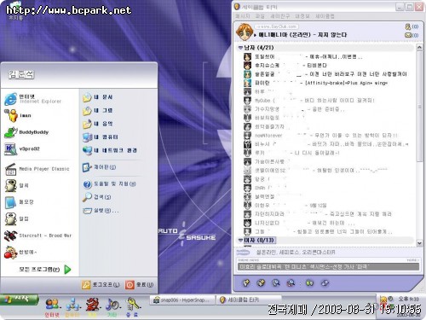Click the 시작 (Start) button
The image size is (426, 320).
[20, 300]
